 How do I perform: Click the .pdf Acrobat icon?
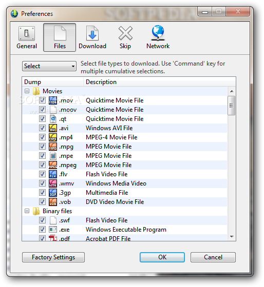[x=53, y=238]
